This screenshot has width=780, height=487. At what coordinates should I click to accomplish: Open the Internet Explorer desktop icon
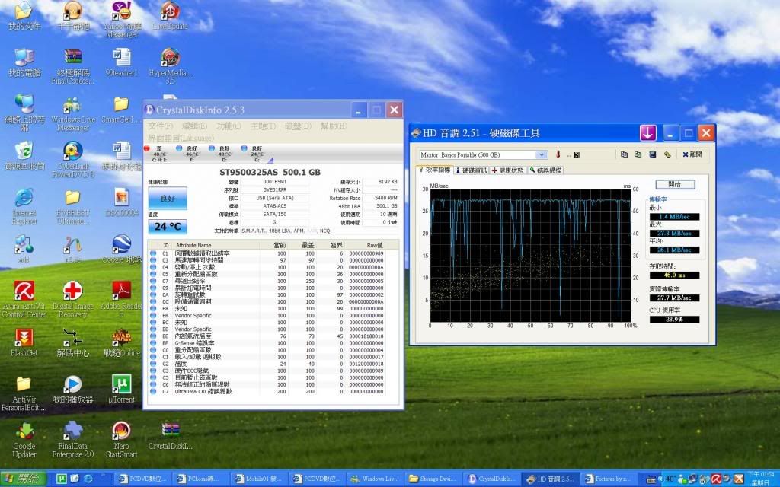(x=24, y=207)
